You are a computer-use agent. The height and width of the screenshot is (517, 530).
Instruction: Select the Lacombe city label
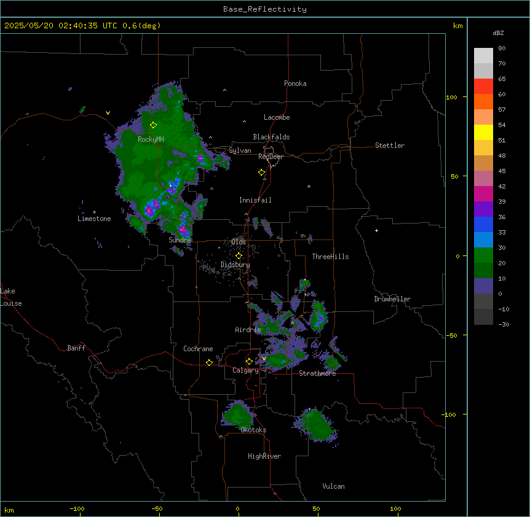tap(277, 117)
